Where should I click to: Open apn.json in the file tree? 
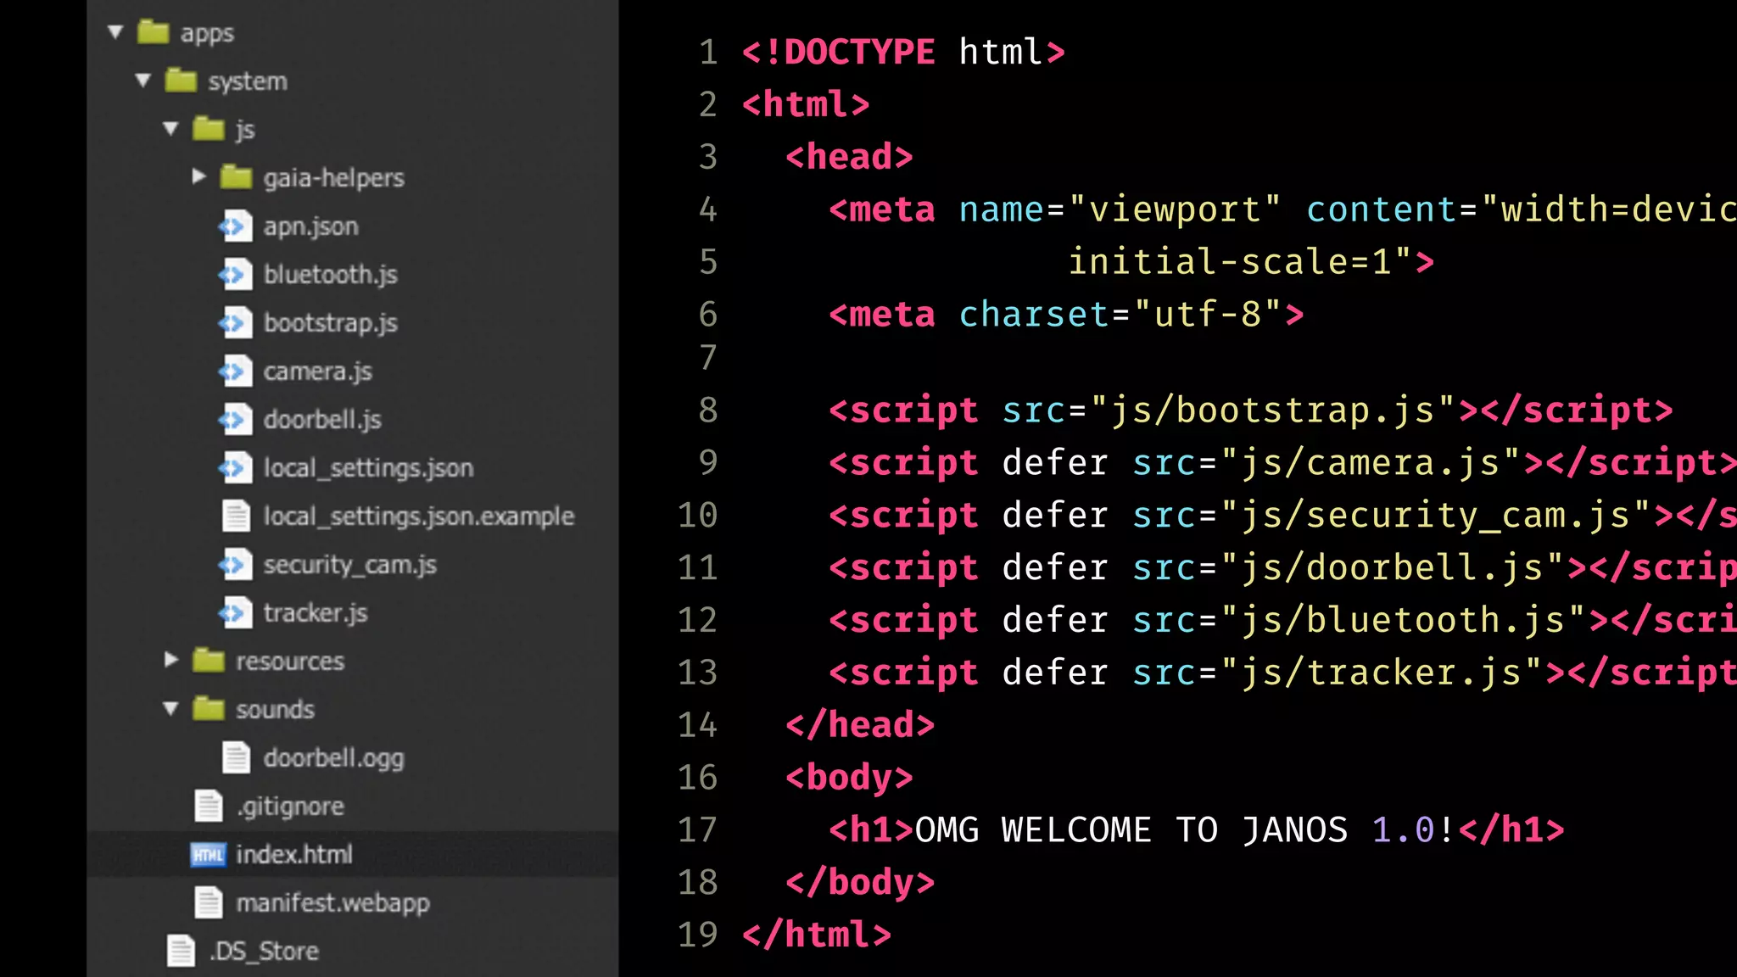click(310, 226)
